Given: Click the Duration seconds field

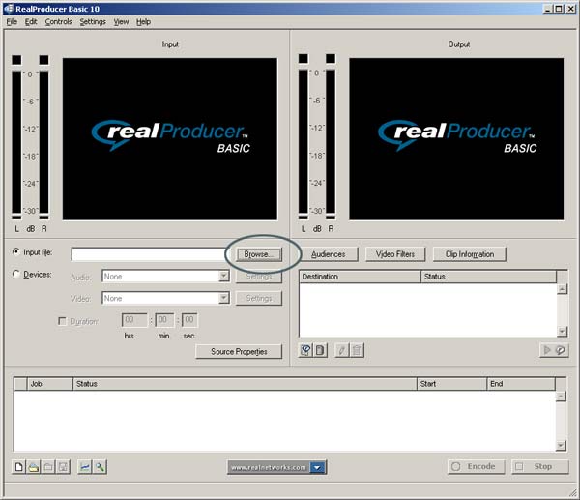Looking at the screenshot, I should pyautogui.click(x=189, y=320).
